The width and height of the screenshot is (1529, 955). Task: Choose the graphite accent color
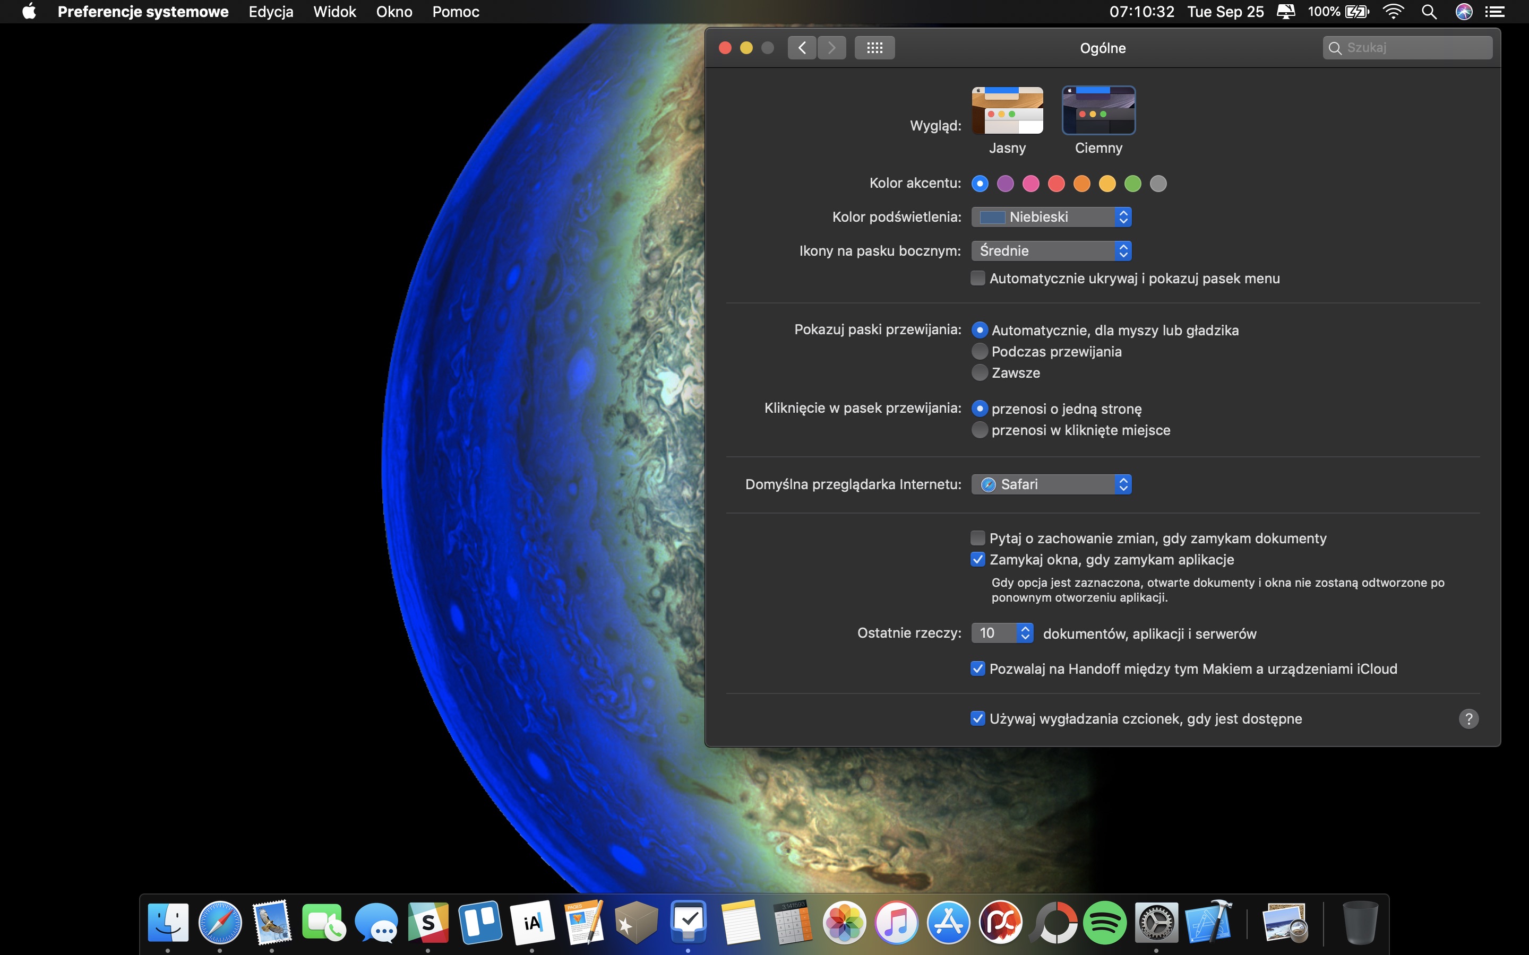click(1158, 184)
